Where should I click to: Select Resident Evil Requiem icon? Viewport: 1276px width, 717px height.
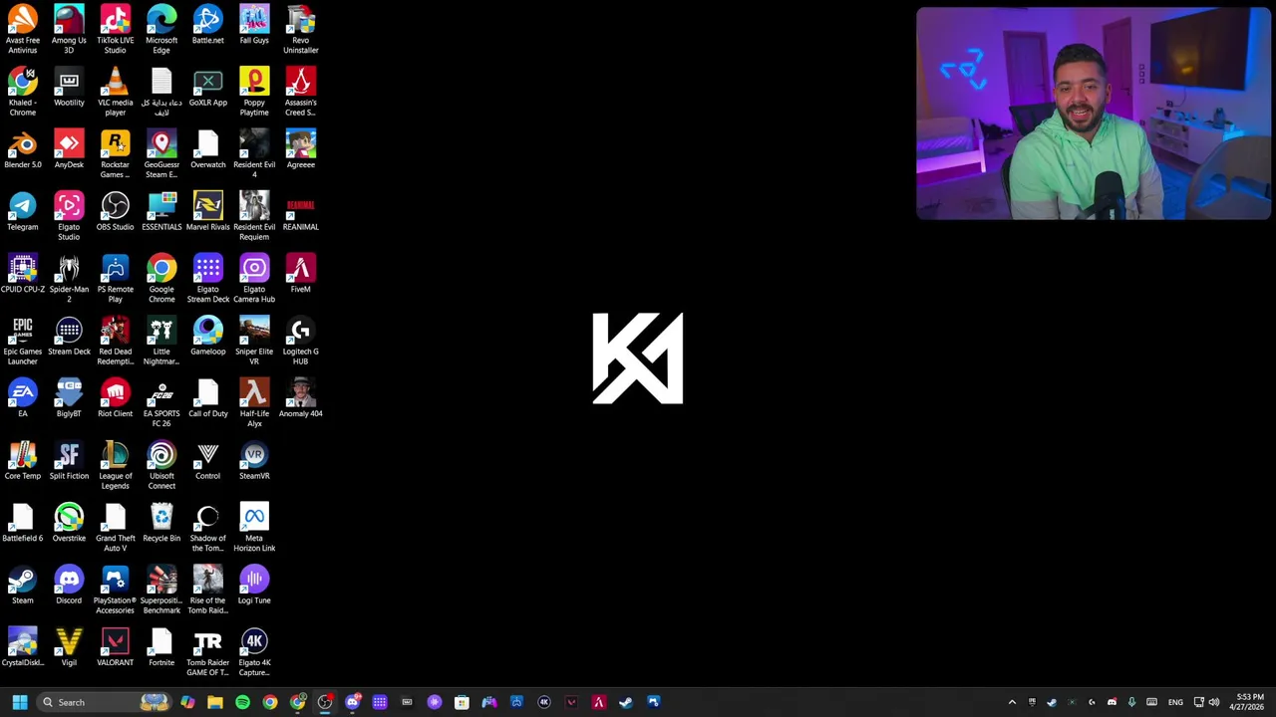pos(254,216)
